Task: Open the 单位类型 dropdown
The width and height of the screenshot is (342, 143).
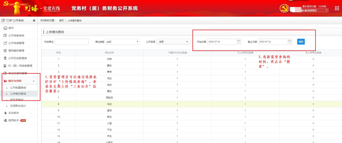Action: [123, 42]
